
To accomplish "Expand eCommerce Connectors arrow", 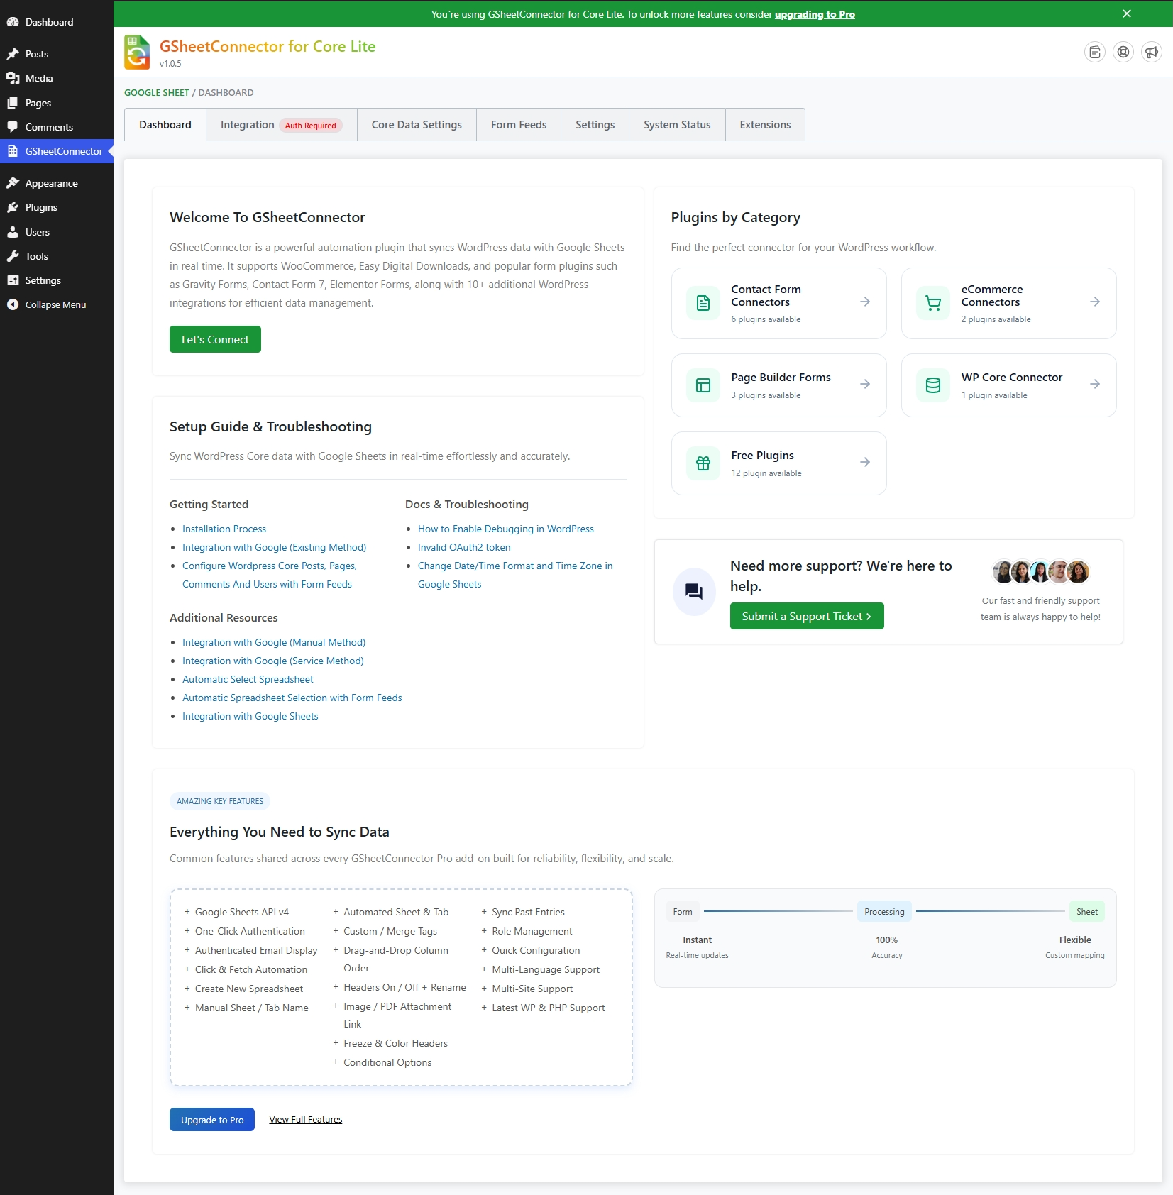I will pos(1095,302).
